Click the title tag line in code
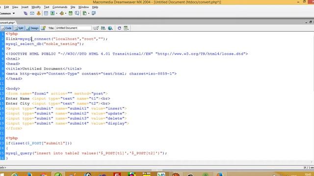The width and height of the screenshot is (314, 176). point(44,68)
